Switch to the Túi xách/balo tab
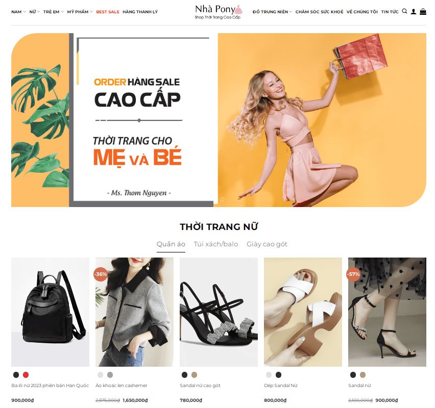 (x=216, y=244)
